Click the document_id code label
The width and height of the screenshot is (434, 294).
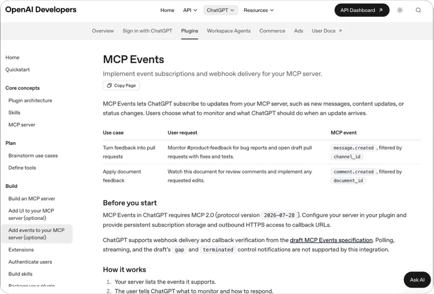click(348, 181)
